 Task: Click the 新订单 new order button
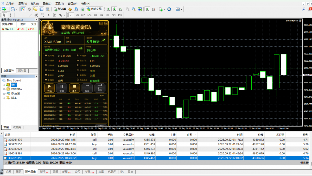pyautogui.click(x=60, y=9)
